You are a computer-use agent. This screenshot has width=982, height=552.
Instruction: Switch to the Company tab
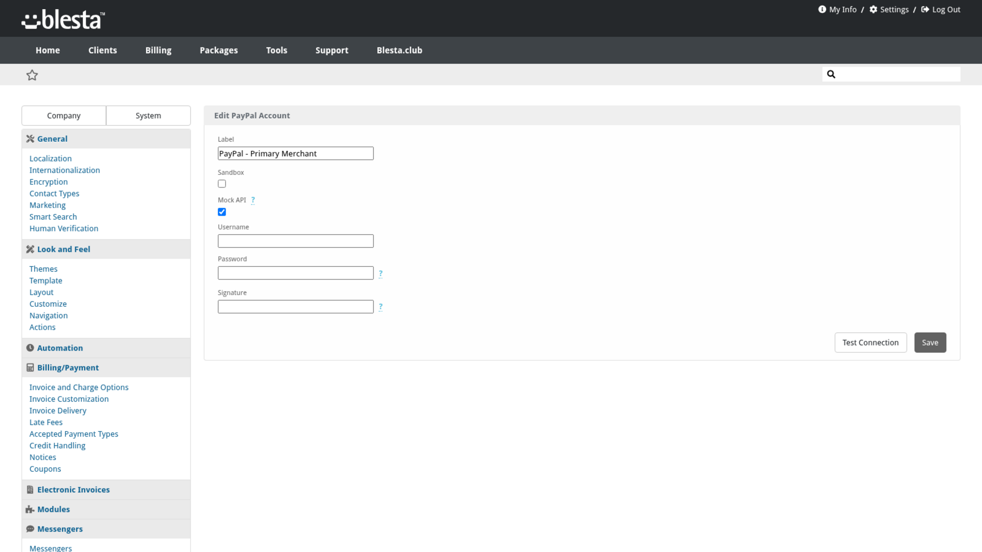pos(64,116)
